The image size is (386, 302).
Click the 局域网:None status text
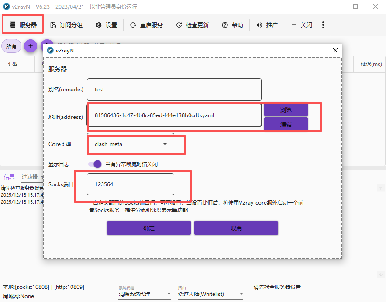point(18,296)
